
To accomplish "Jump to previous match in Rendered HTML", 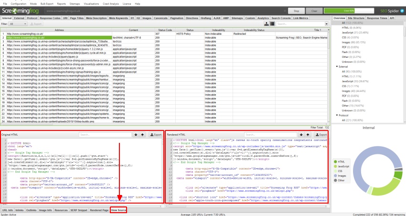I will (x=308, y=135).
